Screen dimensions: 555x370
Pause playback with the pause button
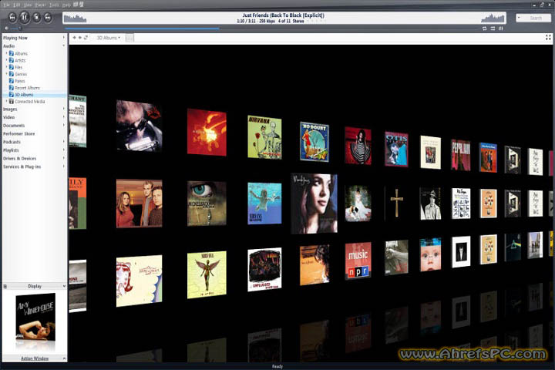(24, 17)
